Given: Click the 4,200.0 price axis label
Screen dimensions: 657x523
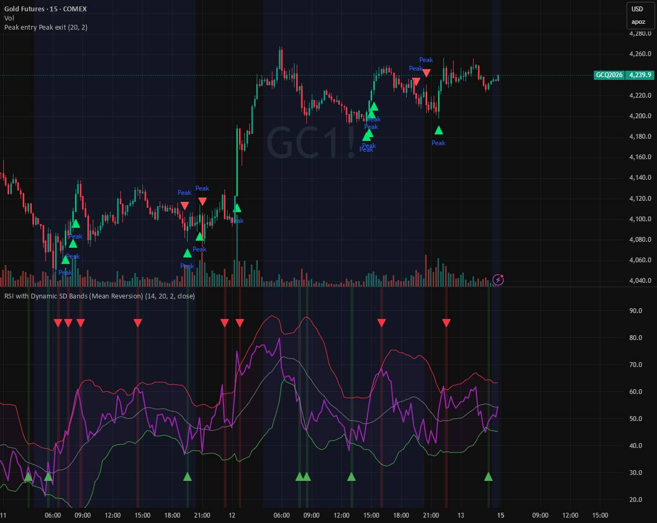Looking at the screenshot, I should coord(640,116).
